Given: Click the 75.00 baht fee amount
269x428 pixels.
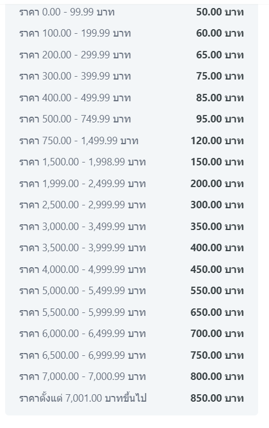Looking at the screenshot, I should pos(220,76).
